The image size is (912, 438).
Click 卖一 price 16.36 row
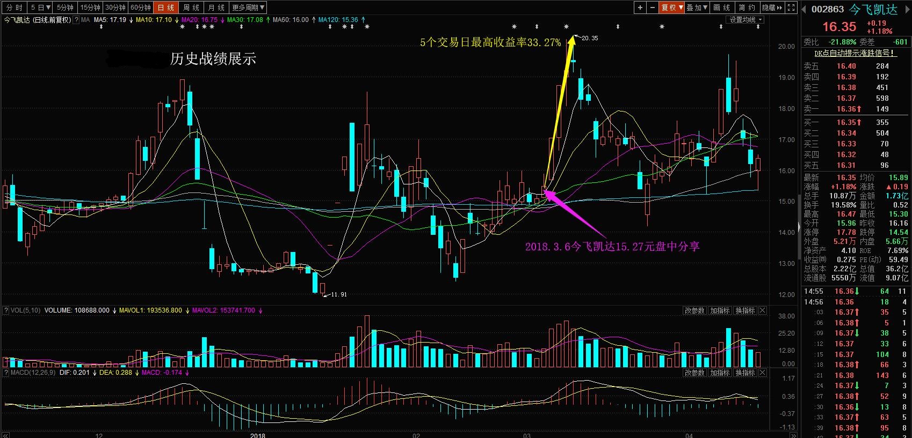[856, 109]
